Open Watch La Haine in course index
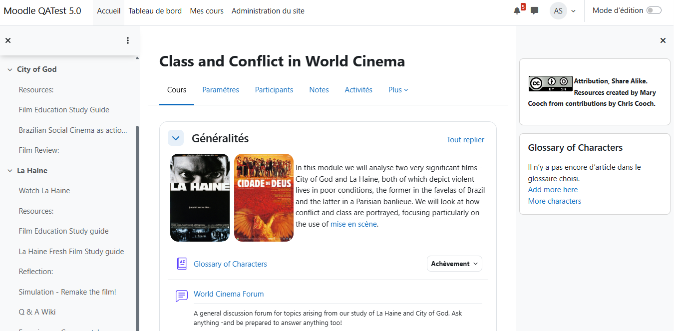 (44, 191)
